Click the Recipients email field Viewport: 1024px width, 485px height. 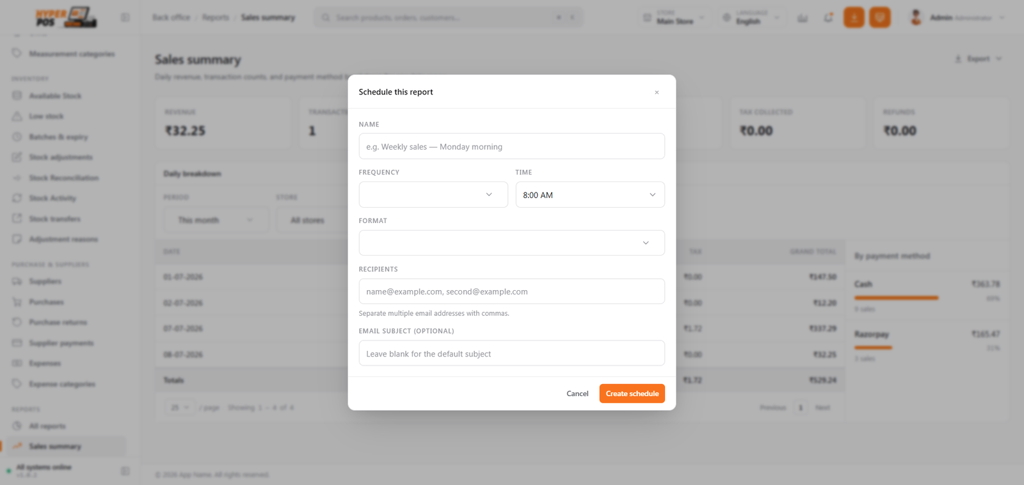(x=511, y=291)
